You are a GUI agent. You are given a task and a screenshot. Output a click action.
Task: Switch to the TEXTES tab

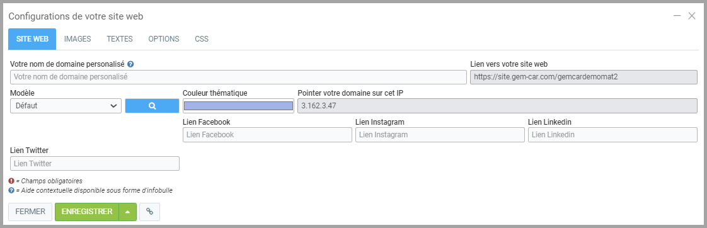pyautogui.click(x=120, y=39)
